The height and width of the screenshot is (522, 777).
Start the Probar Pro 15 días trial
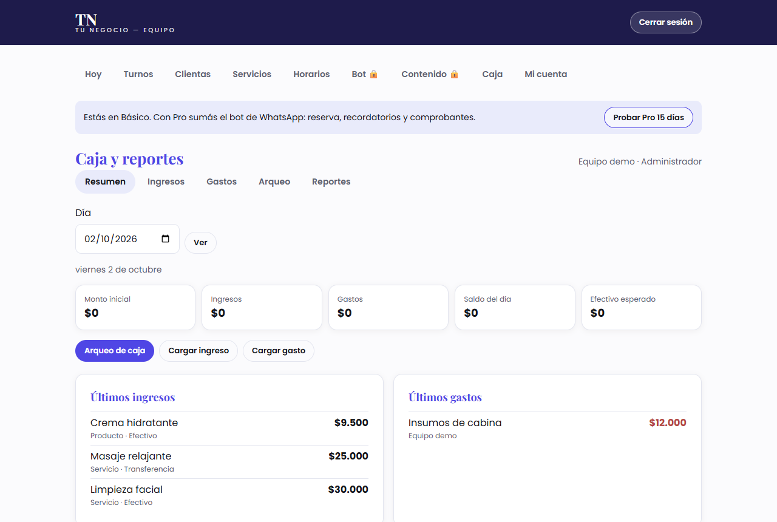(x=648, y=117)
